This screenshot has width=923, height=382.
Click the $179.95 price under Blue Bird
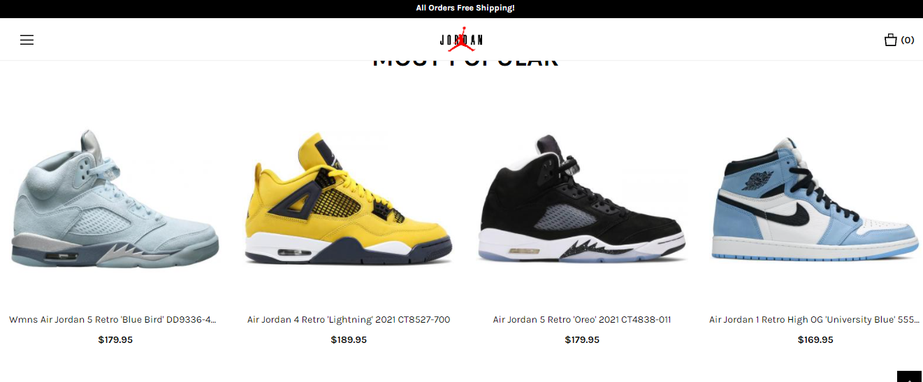pyautogui.click(x=115, y=340)
